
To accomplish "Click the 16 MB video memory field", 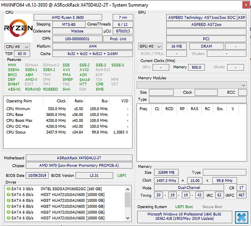I will (x=177, y=46).
